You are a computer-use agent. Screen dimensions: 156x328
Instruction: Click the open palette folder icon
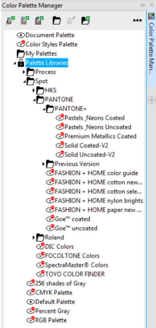56,21
